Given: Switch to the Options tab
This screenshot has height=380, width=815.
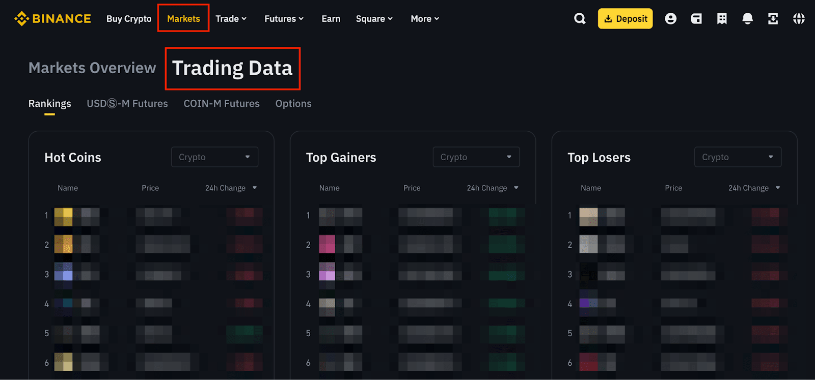Looking at the screenshot, I should pos(293,104).
